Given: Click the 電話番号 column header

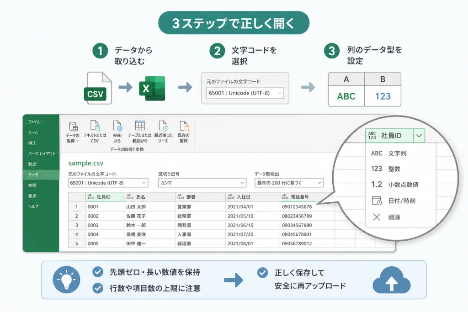Looking at the screenshot, I should pos(307,197).
